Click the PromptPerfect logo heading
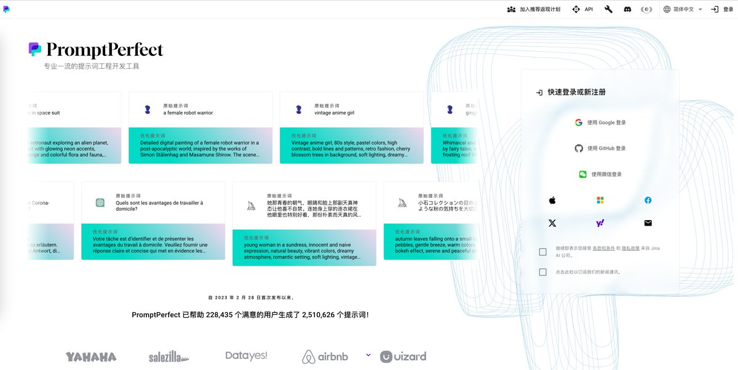738x370 pixels. click(x=96, y=49)
